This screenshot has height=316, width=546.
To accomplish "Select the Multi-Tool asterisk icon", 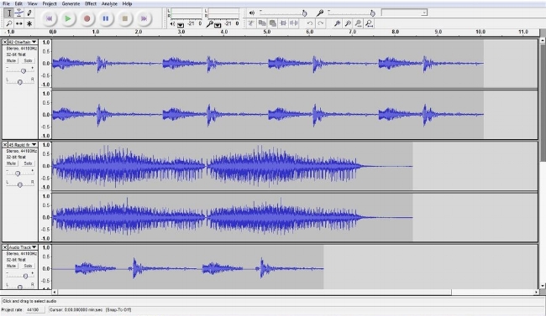I will point(29,23).
